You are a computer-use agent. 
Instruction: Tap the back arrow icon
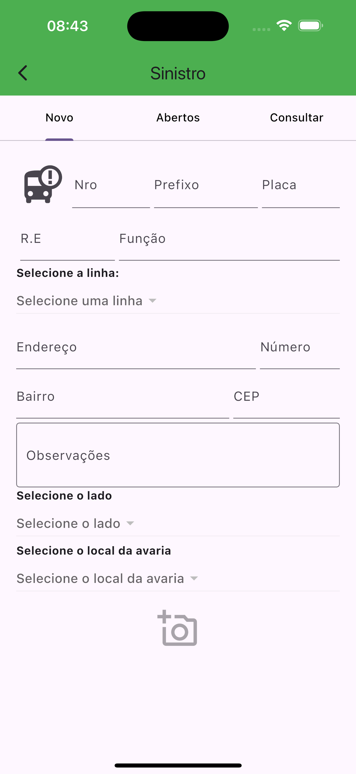pyautogui.click(x=23, y=73)
